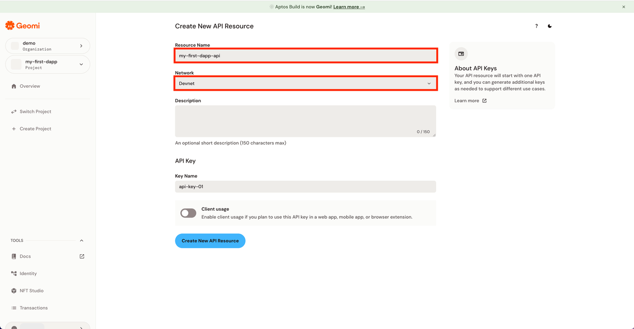Open the Transactions tool
The height and width of the screenshot is (329, 634).
click(33, 308)
